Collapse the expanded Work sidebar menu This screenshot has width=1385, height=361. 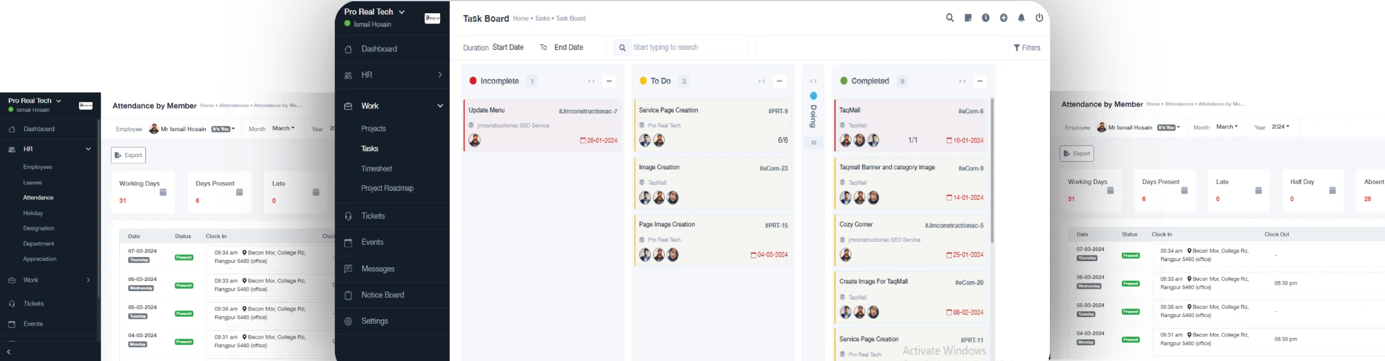[440, 106]
